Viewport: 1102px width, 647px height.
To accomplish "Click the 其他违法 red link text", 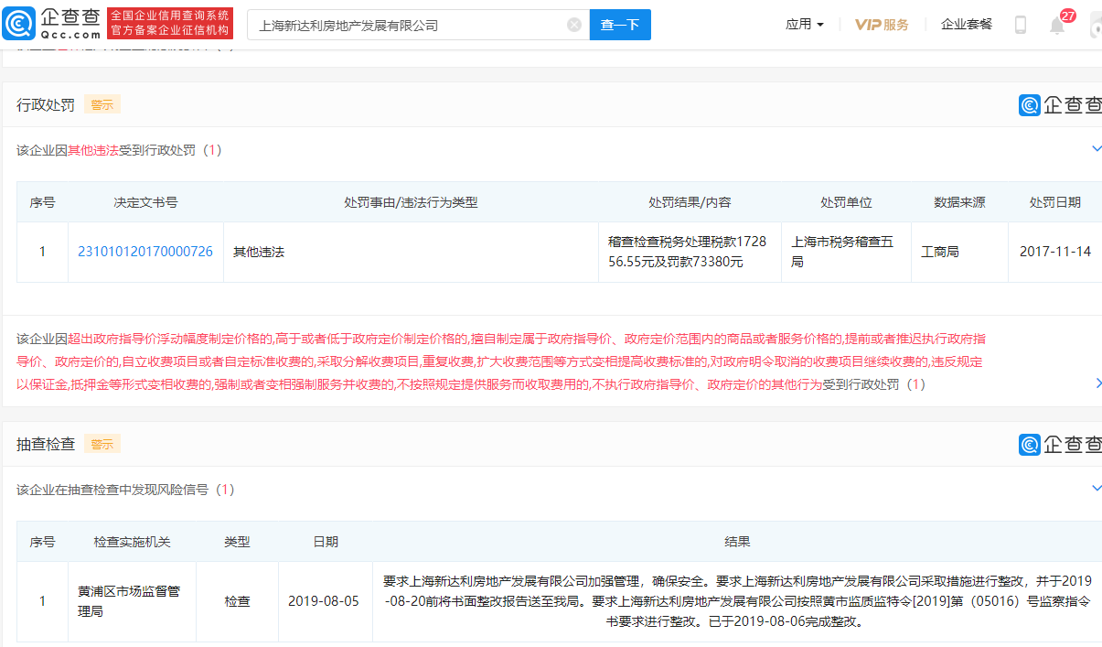I will coord(93,150).
